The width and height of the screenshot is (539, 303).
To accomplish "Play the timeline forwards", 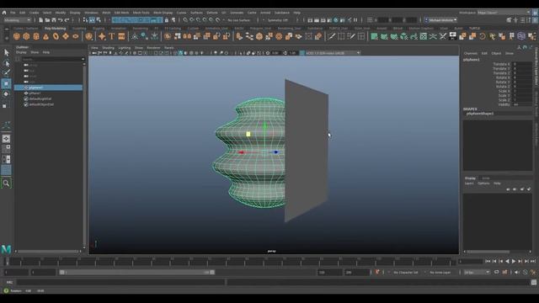I will tap(514, 262).
